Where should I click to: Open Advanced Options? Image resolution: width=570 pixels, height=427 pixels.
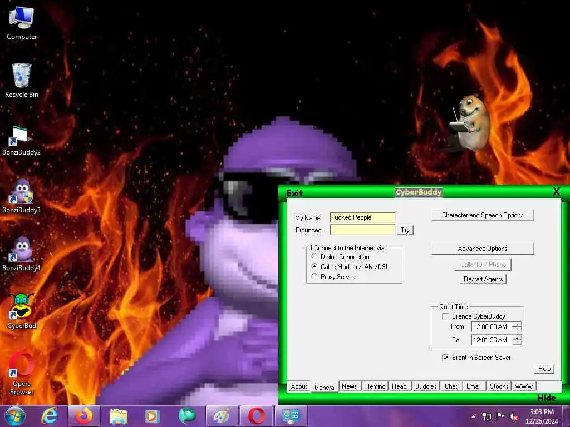pyautogui.click(x=483, y=249)
